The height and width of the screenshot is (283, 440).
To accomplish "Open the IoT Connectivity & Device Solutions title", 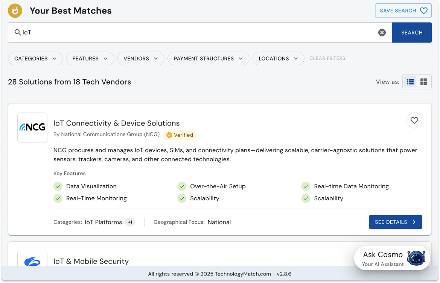I will [x=116, y=123].
